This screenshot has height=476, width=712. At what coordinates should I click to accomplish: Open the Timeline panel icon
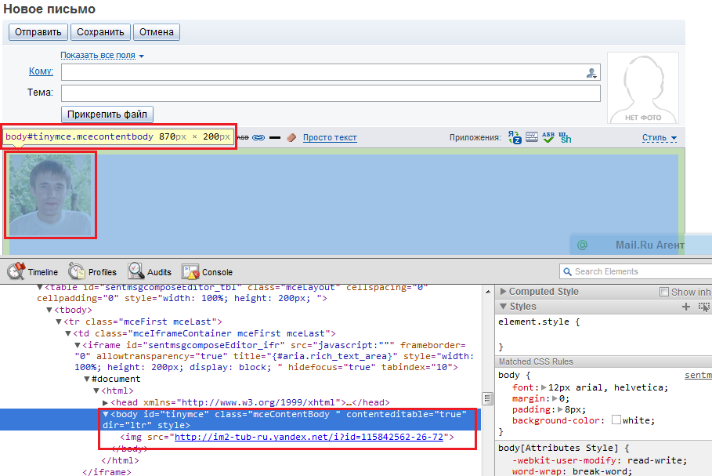(x=16, y=271)
